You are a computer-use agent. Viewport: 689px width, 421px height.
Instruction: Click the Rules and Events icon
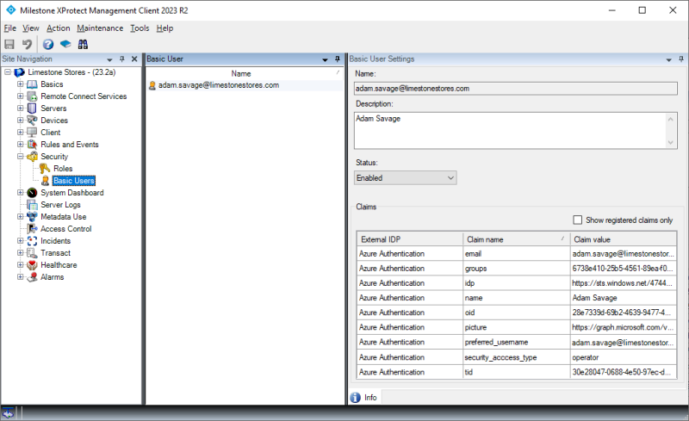coord(32,144)
